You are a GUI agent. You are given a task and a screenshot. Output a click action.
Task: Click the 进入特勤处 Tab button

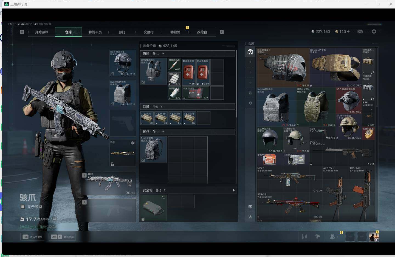tap(33, 237)
